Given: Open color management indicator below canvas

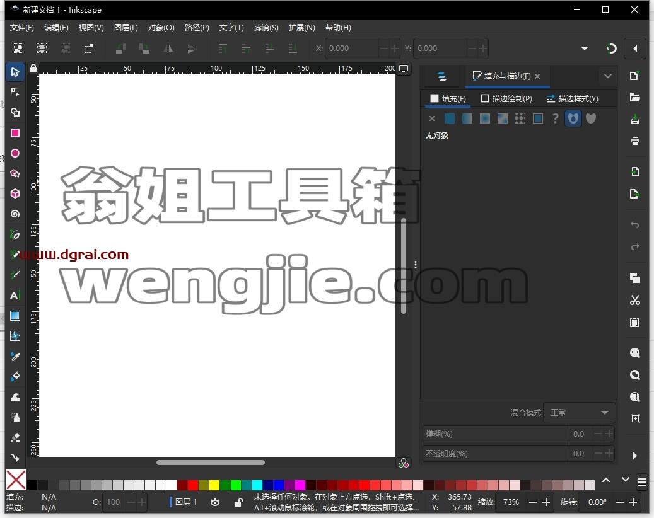Looking at the screenshot, I should click(x=404, y=463).
